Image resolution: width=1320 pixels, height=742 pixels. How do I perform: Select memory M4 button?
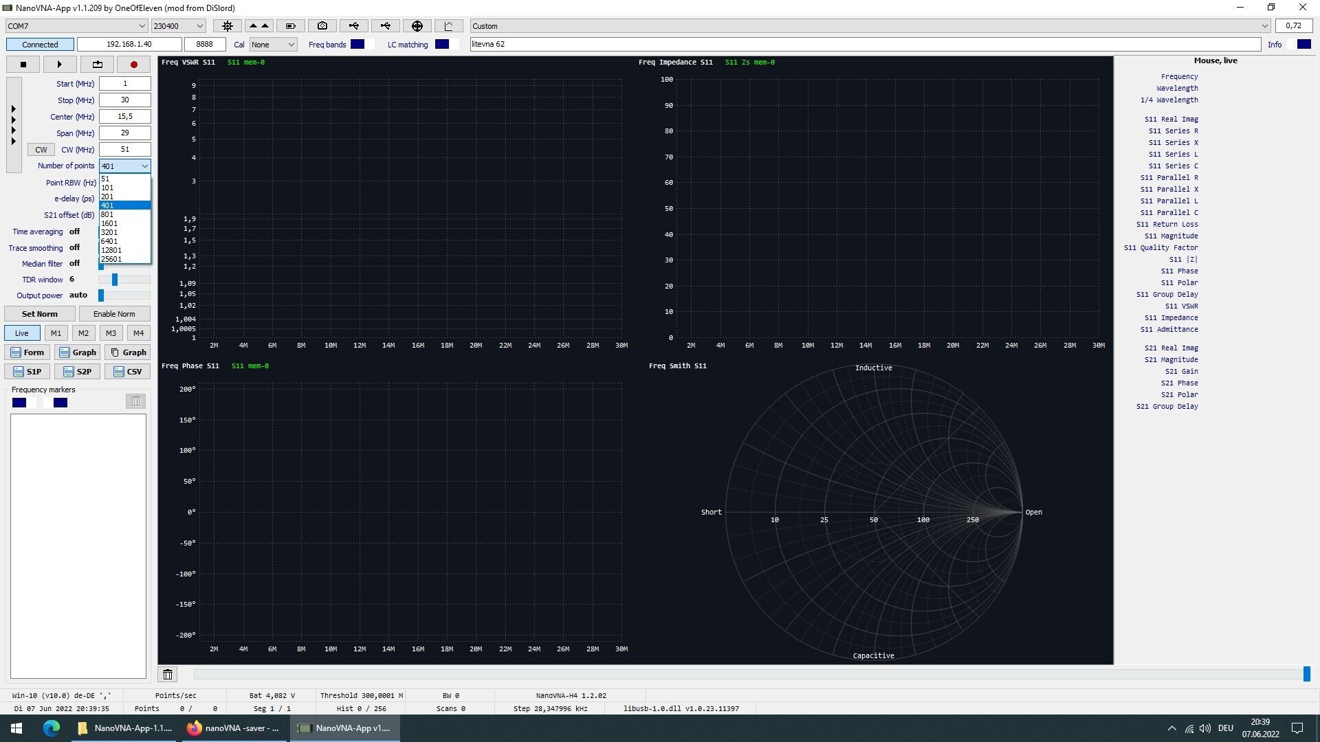138,334
